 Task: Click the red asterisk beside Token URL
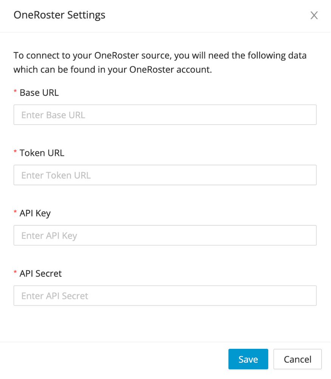(15, 153)
